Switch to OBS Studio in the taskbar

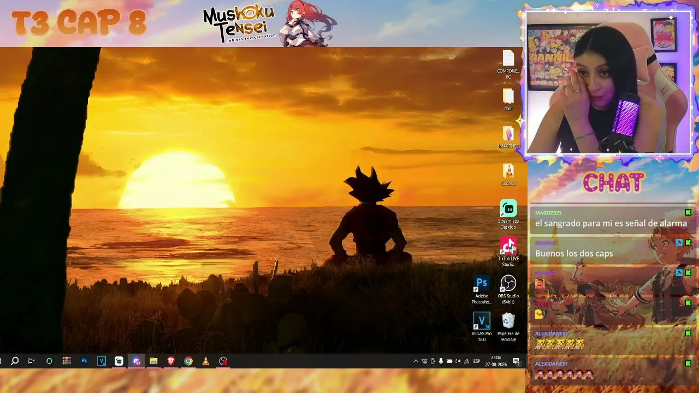[x=223, y=361]
